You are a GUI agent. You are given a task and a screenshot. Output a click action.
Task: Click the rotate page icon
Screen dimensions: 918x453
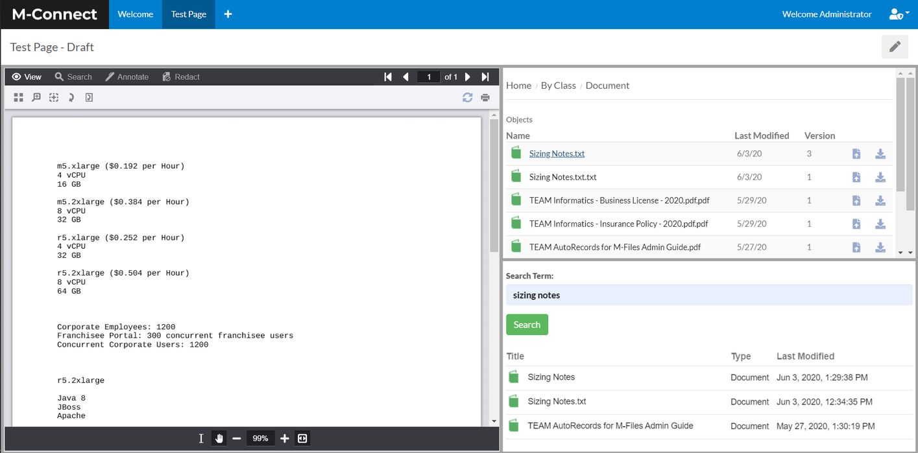click(x=71, y=97)
